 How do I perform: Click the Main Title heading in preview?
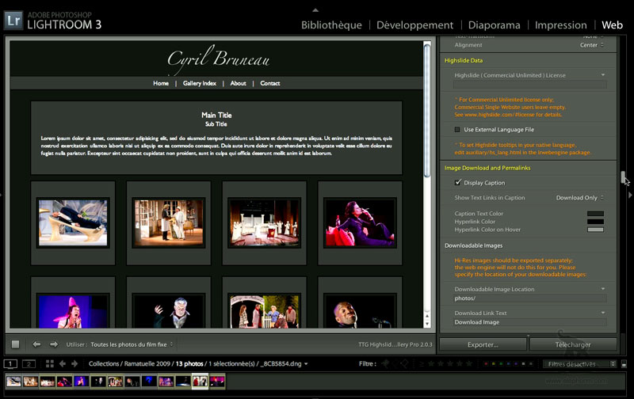(216, 115)
